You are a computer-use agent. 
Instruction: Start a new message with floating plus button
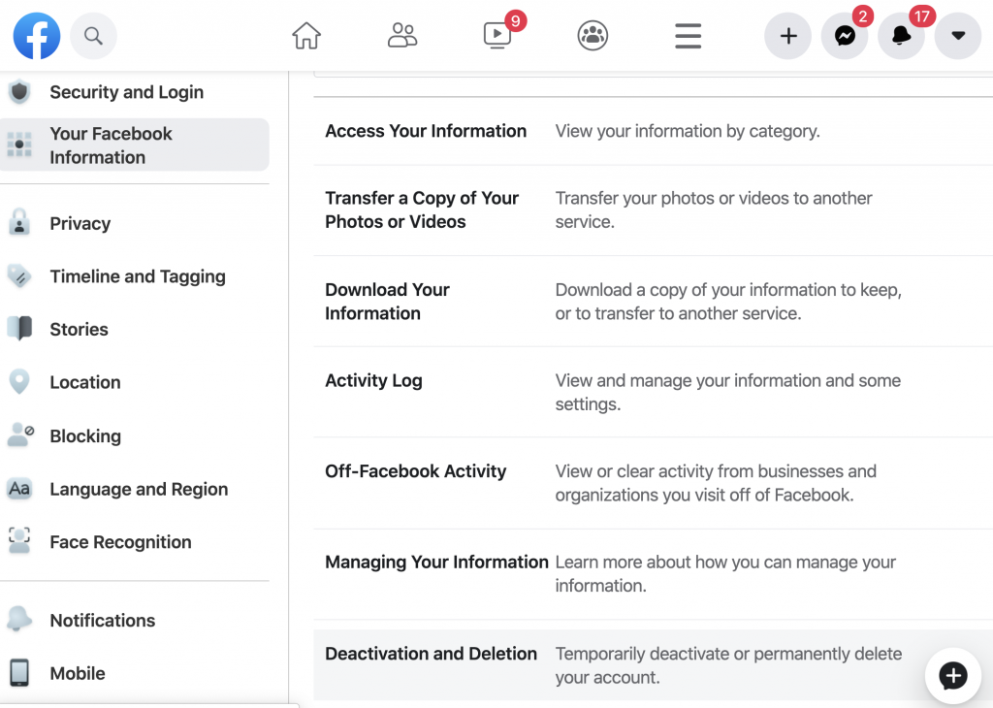coord(952,676)
